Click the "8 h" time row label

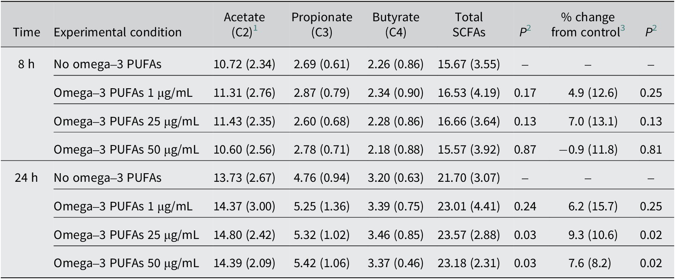tap(27, 64)
